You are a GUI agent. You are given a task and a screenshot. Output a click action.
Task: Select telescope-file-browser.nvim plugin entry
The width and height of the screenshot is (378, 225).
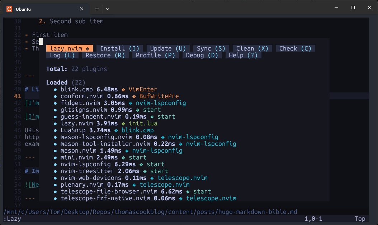coord(109,192)
